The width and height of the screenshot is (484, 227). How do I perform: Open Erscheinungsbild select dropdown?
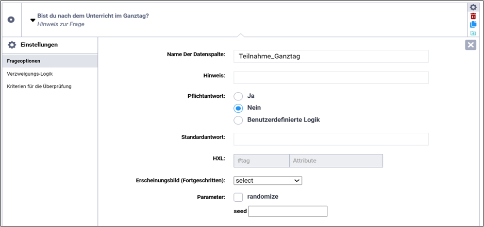268,181
